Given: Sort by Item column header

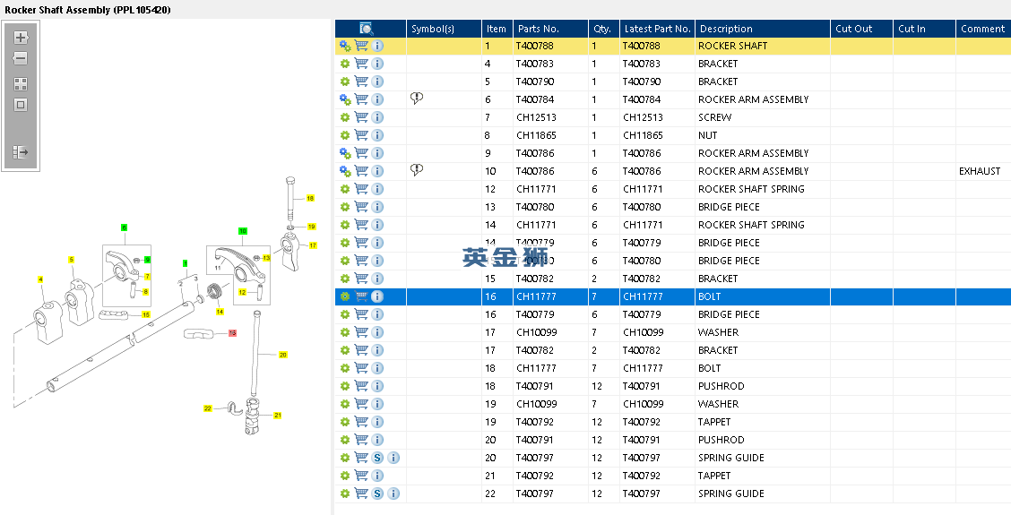Looking at the screenshot, I should click(497, 29).
